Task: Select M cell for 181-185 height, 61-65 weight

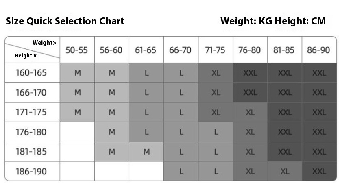Action: tap(146, 152)
